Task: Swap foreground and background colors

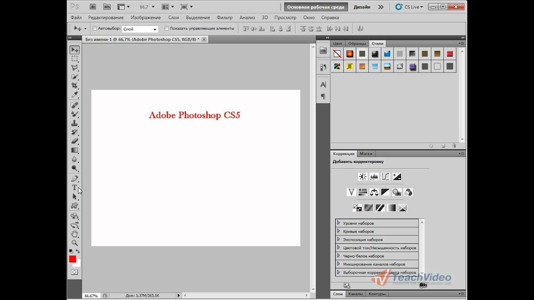Action: coord(78,251)
